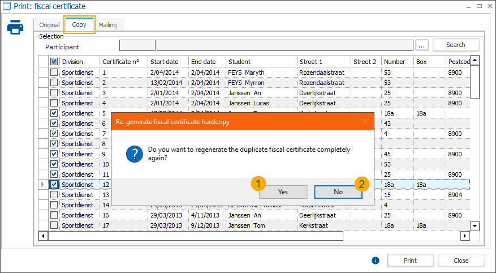Click the question mark icon in dialog
The height and width of the screenshot is (273, 496).
tap(133, 153)
